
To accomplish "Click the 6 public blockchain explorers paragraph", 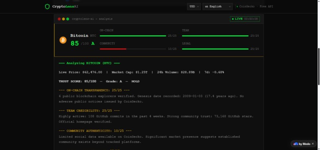I will [151, 99].
